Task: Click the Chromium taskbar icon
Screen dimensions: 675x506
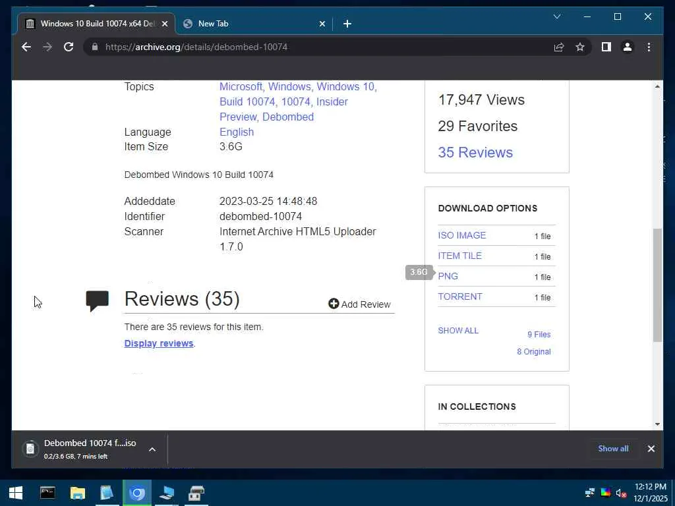Action: coord(137,493)
